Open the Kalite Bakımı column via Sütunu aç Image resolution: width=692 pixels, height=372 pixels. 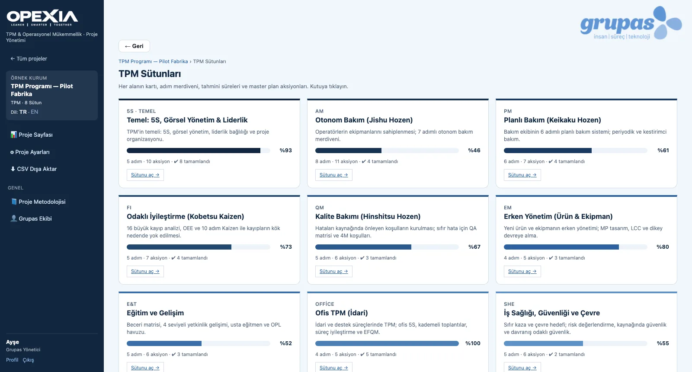click(334, 271)
